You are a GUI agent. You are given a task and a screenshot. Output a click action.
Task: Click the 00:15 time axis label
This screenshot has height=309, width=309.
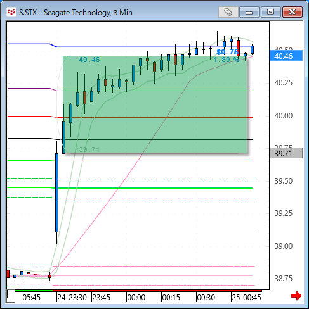click(171, 298)
